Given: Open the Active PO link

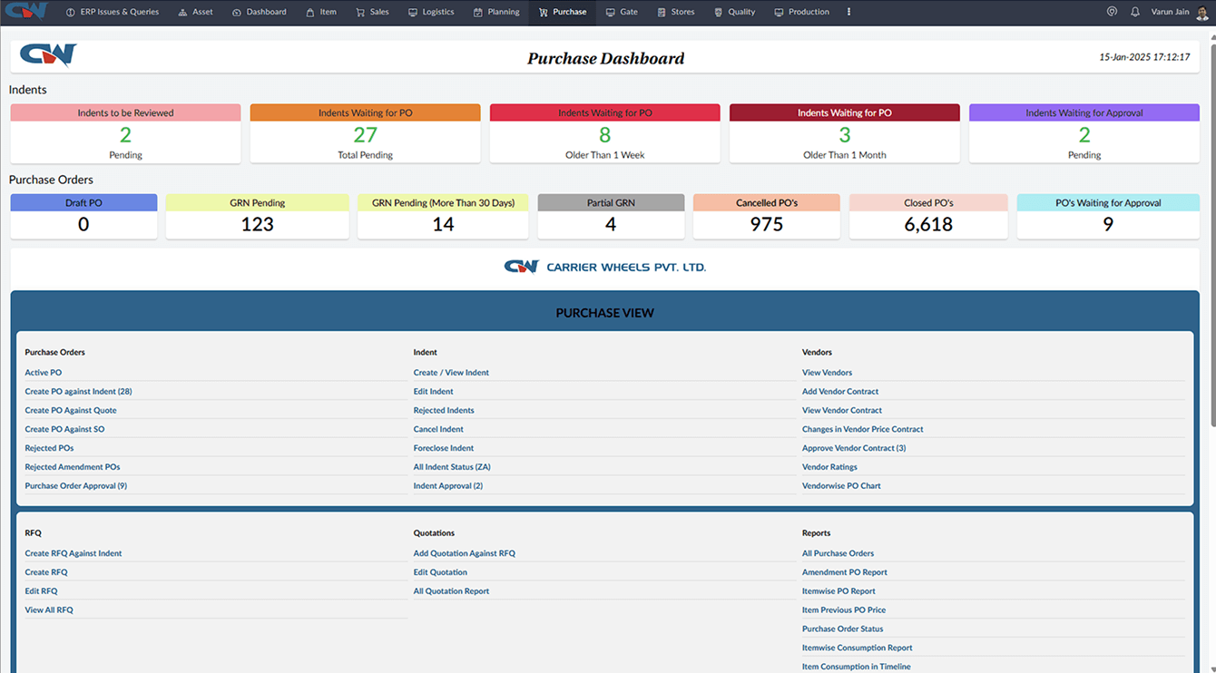Looking at the screenshot, I should [43, 372].
